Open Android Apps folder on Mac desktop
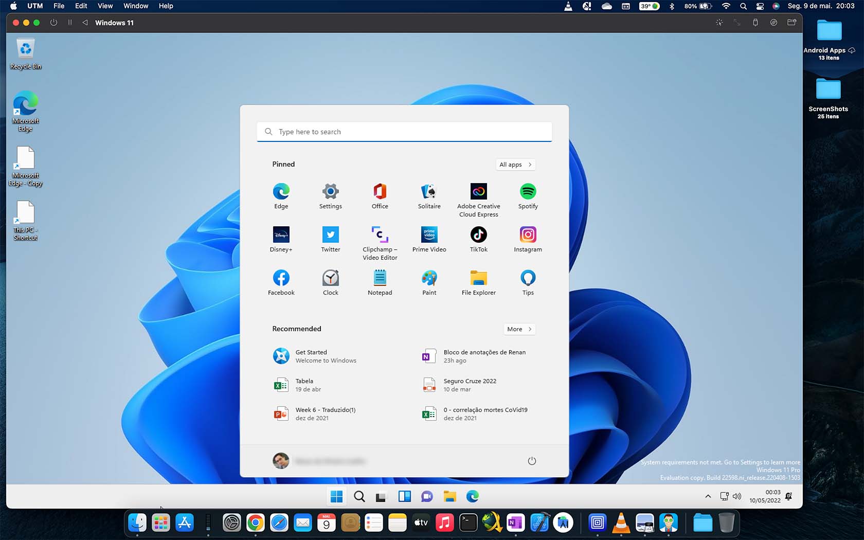The width and height of the screenshot is (864, 540). (x=829, y=40)
